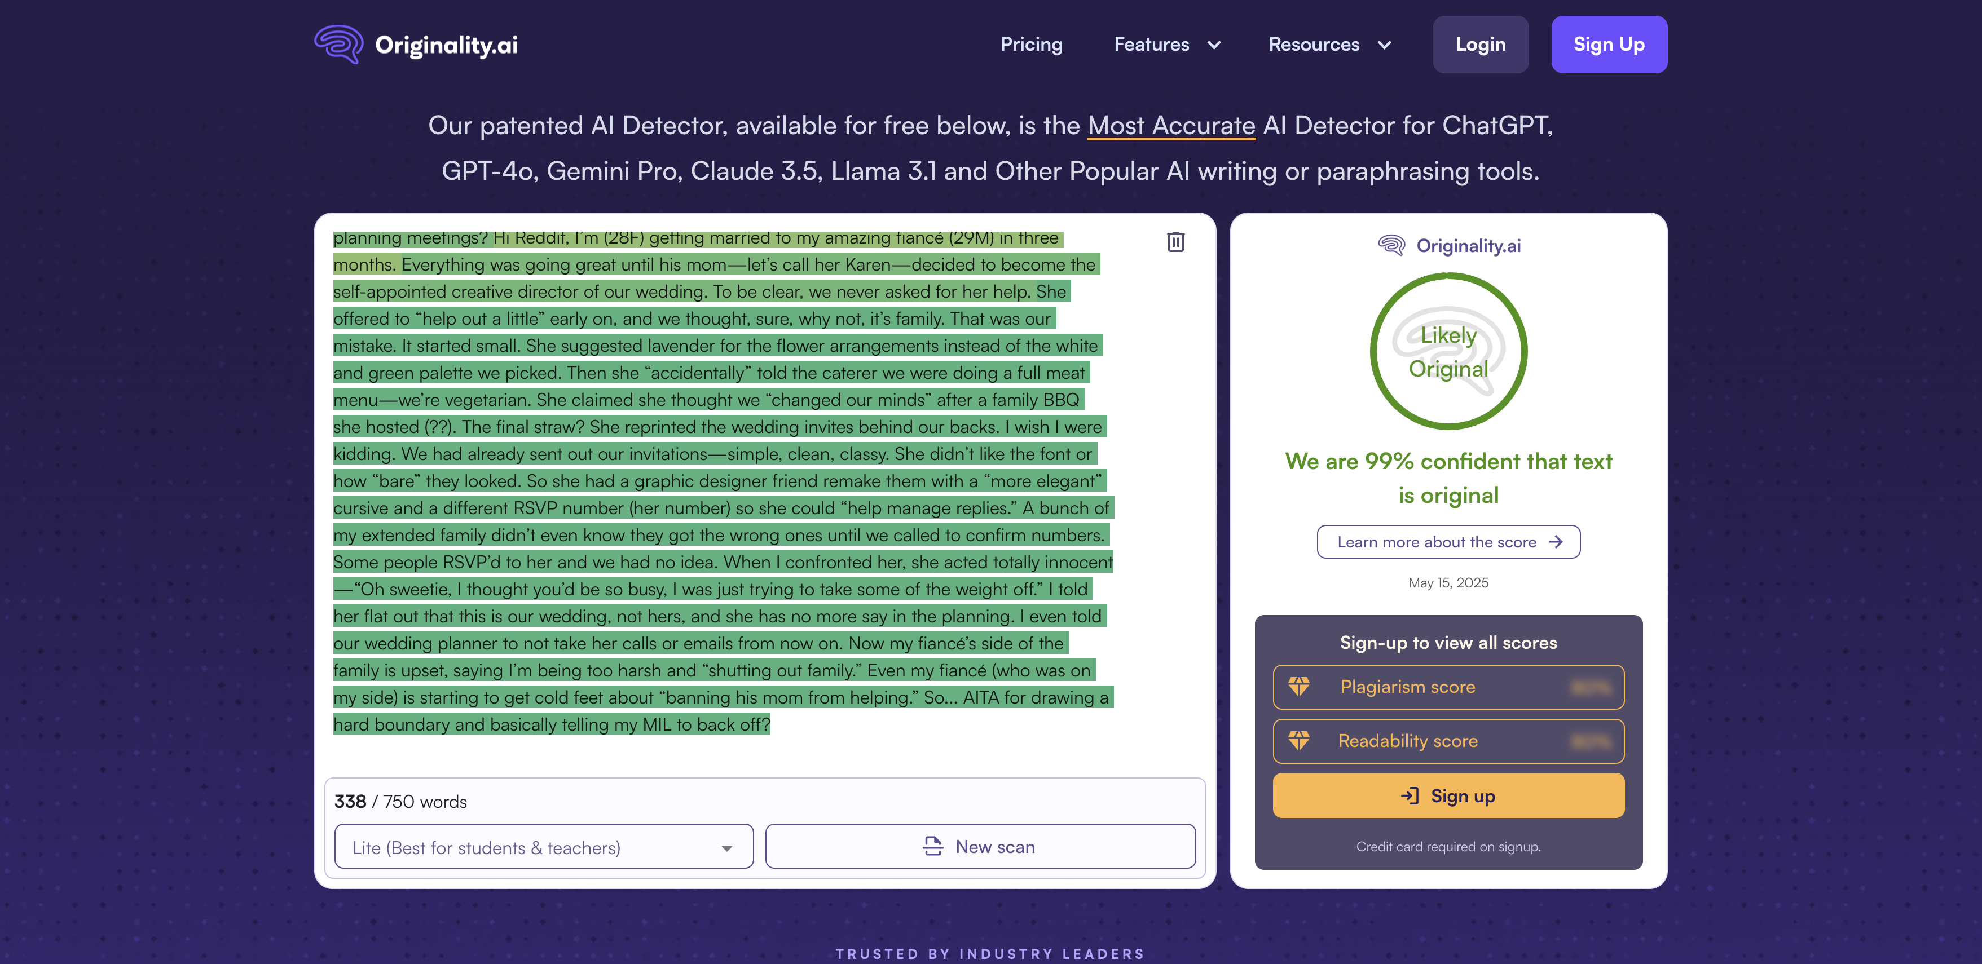Open the Features menu item
This screenshot has width=1982, height=964.
1151,45
